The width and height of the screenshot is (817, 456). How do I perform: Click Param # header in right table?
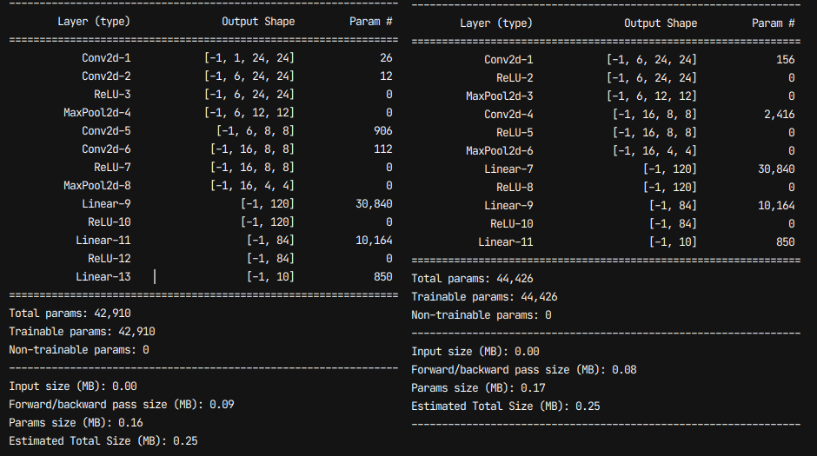pyautogui.click(x=774, y=23)
